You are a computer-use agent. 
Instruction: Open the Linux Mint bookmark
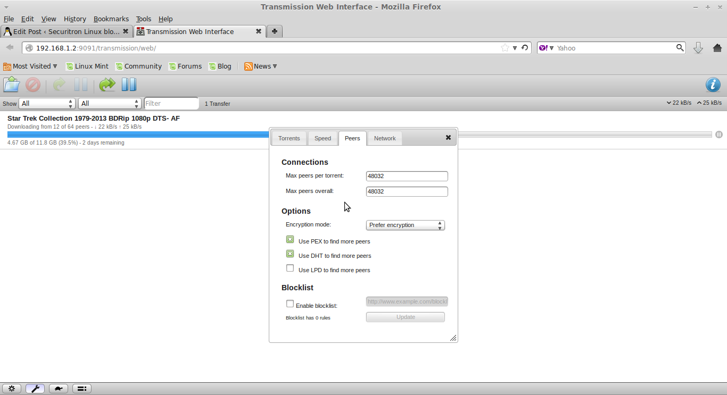[x=87, y=66]
